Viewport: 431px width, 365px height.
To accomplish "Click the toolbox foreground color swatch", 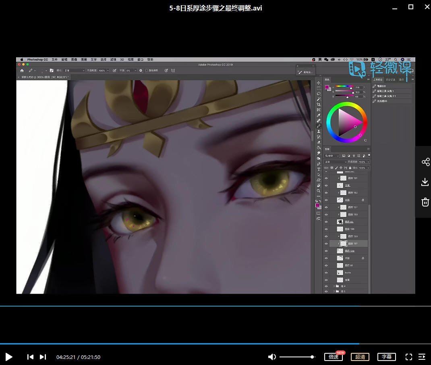I will coord(317,205).
